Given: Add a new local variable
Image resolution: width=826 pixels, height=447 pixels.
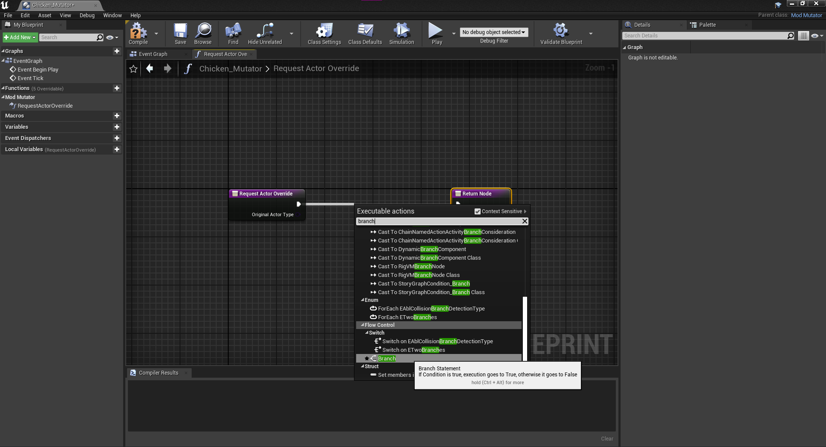Looking at the screenshot, I should pos(117,149).
